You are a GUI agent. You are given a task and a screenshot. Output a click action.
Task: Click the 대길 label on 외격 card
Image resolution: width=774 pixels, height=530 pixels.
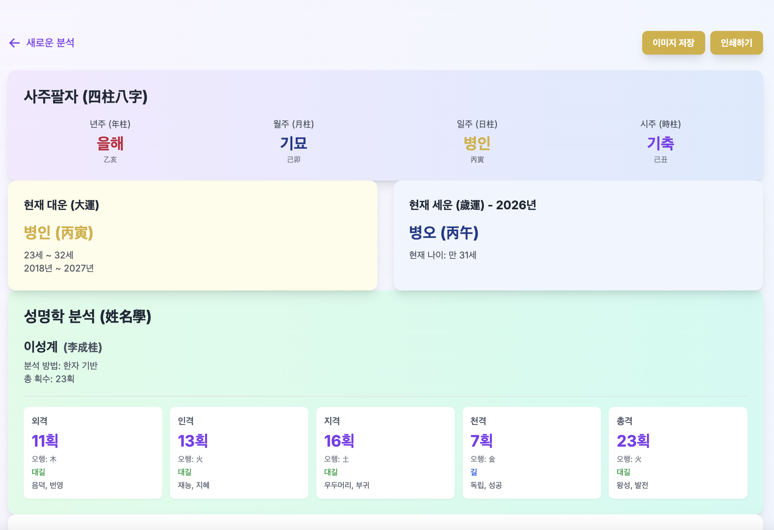37,472
